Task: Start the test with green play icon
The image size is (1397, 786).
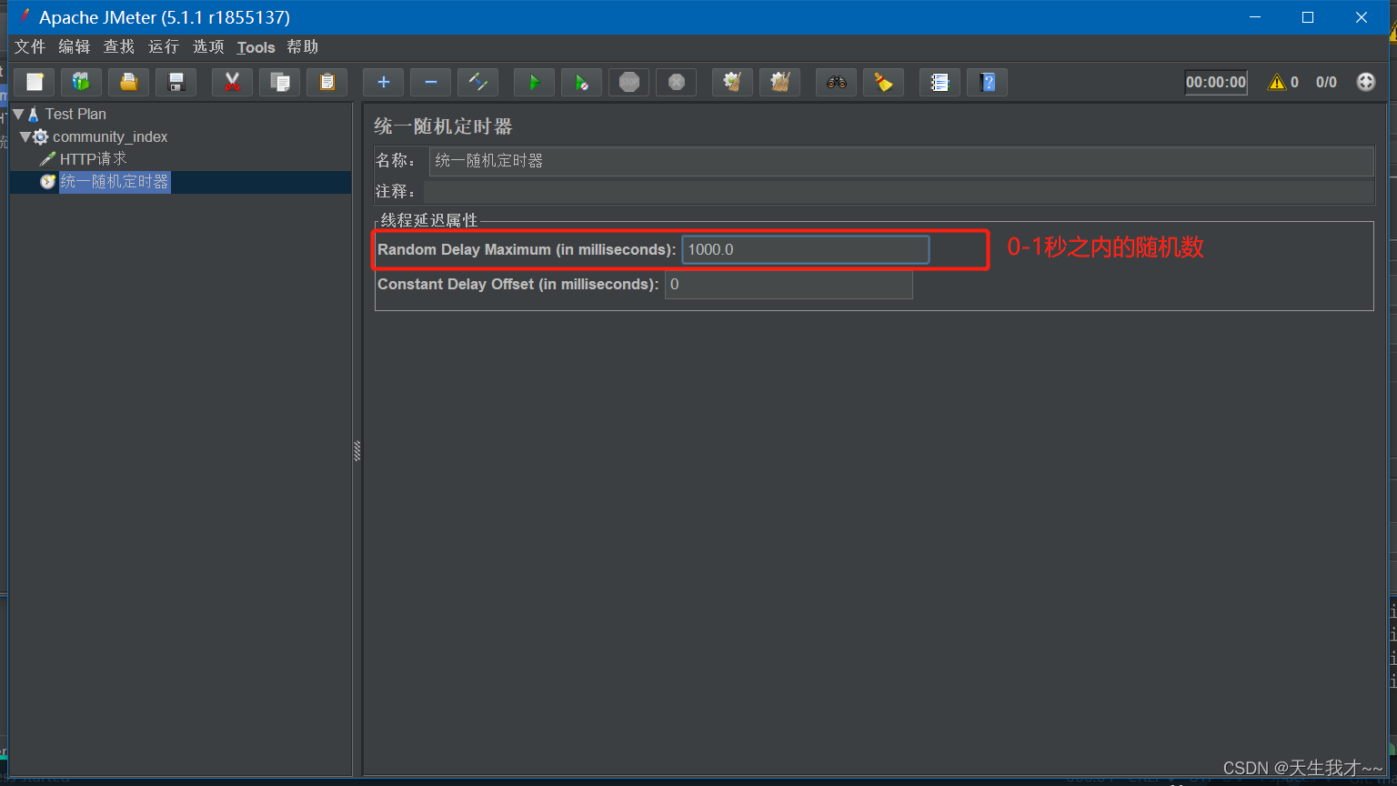Action: pos(534,83)
